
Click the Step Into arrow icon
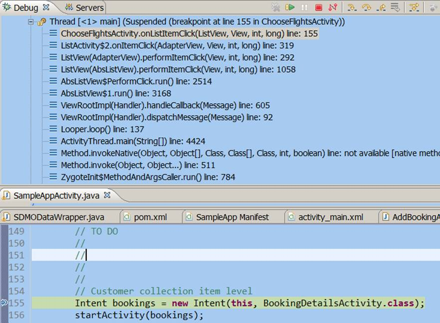(x=352, y=7)
